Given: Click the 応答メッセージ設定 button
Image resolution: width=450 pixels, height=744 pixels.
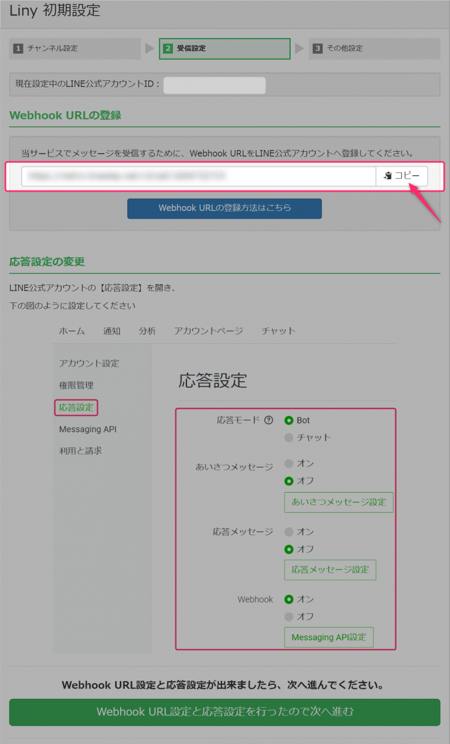Looking at the screenshot, I should click(x=330, y=569).
